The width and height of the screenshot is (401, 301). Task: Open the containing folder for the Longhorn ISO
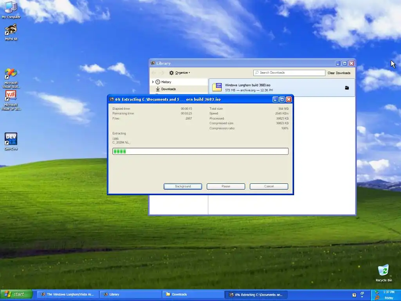tap(347, 88)
